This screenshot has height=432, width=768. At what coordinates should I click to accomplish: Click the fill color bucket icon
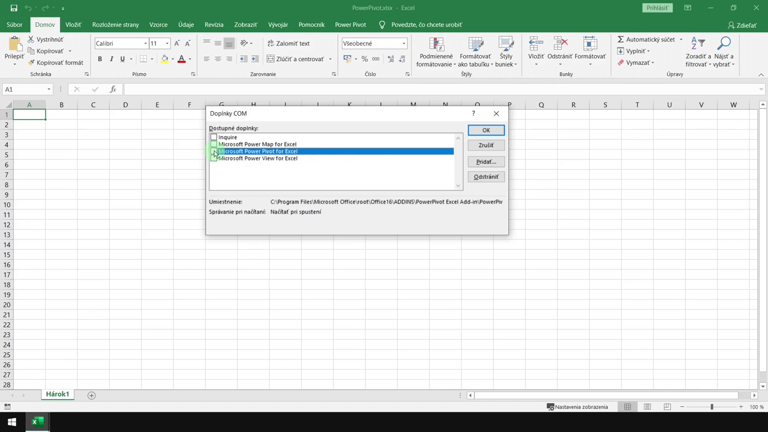click(164, 59)
